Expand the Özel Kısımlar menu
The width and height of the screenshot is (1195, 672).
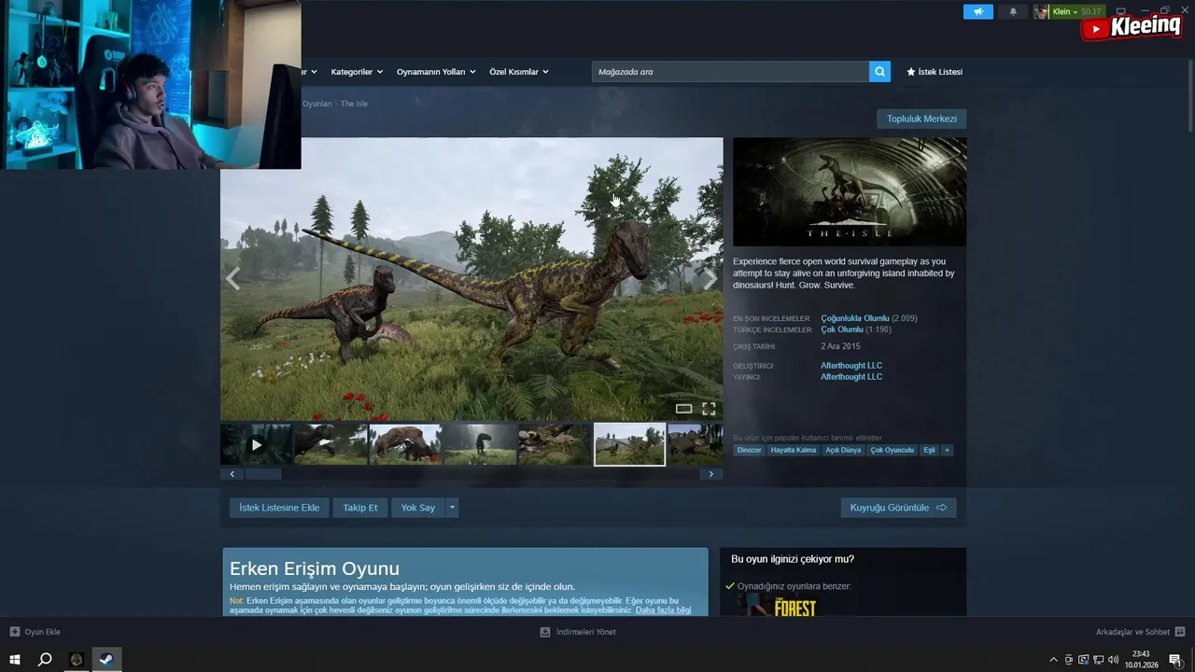pyautogui.click(x=518, y=72)
